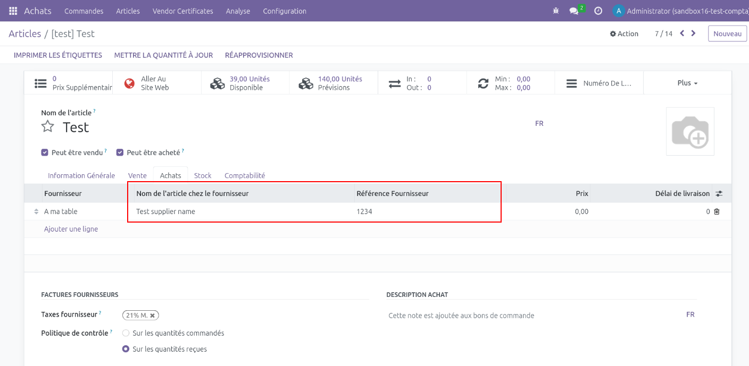Image resolution: width=749 pixels, height=366 pixels.
Task: Uncheck Peut être vendu checkbox
Action: [x=45, y=152]
